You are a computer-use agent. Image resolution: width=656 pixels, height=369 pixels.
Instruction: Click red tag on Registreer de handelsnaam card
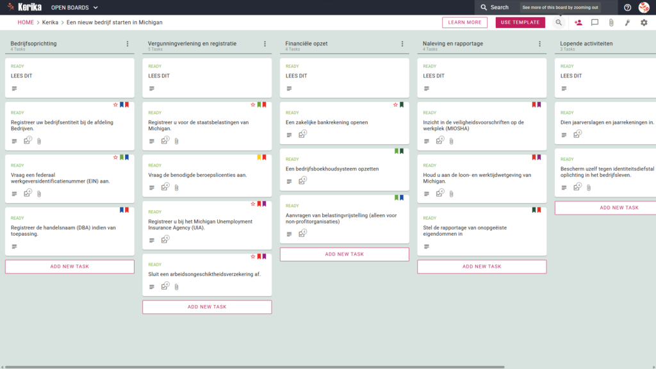[x=127, y=210]
